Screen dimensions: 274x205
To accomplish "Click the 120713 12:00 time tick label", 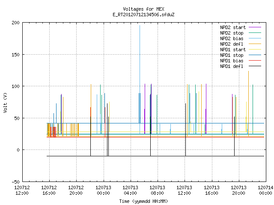I will 185,190.
